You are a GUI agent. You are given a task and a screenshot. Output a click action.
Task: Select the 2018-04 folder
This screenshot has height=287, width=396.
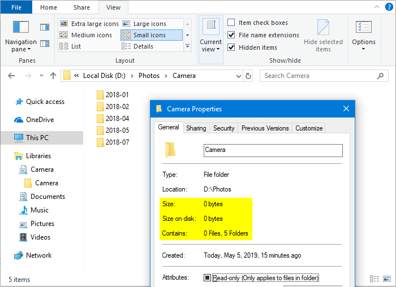click(117, 119)
